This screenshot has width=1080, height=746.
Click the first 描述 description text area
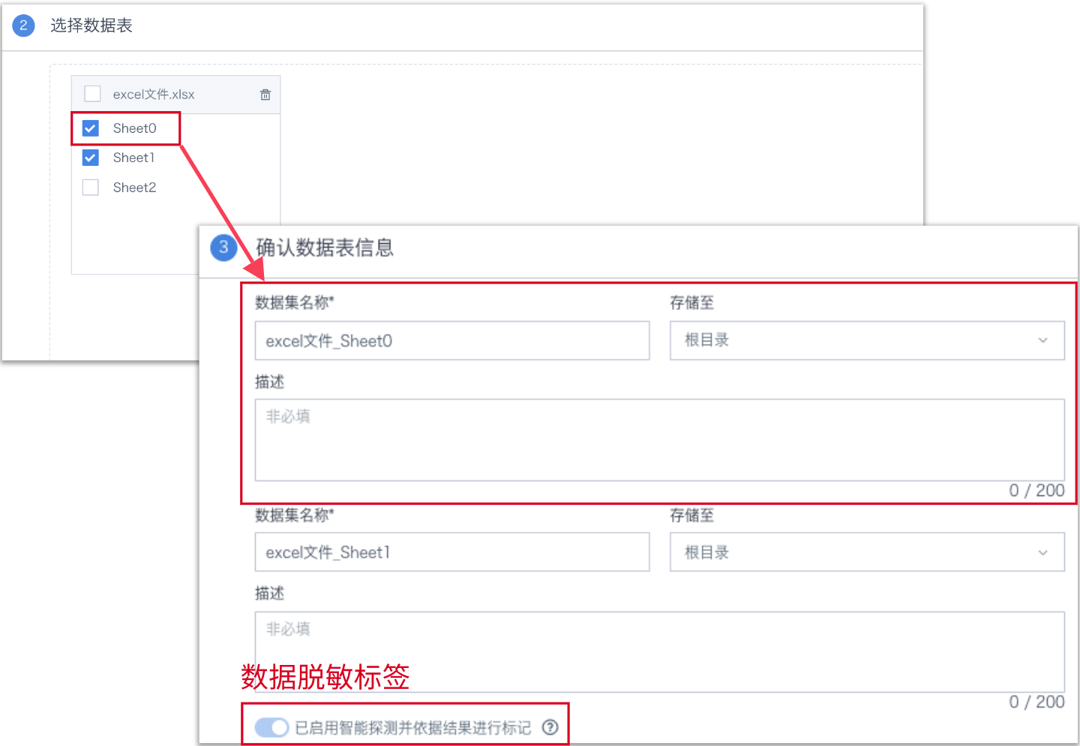coord(658,440)
